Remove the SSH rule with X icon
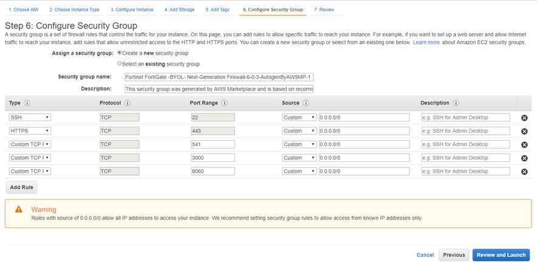537x268 pixels. pyautogui.click(x=524, y=118)
